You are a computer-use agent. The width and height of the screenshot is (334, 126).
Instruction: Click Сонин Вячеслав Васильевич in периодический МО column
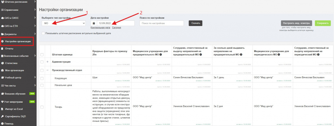309,77
